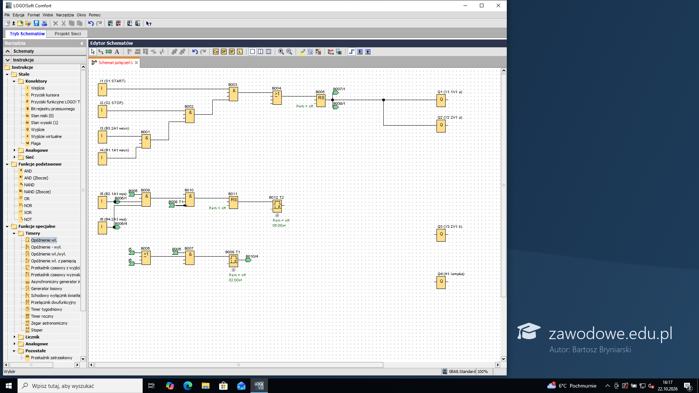699x393 pixels.
Task: Select the 'Generator losowy' tree item
Action: tap(46, 289)
